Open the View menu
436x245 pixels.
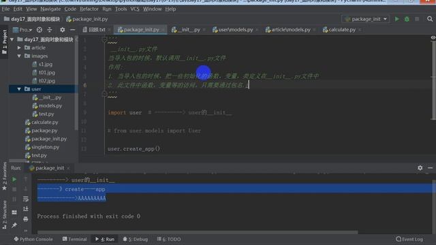coord(31,9)
